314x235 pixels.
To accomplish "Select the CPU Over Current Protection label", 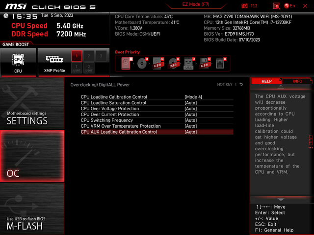I will [110, 114].
